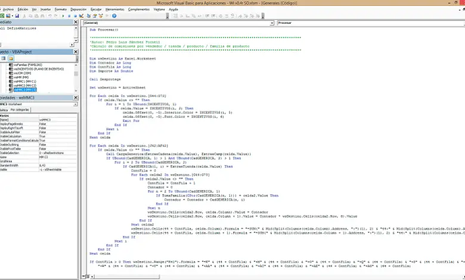This screenshot has width=465, height=280.
Task: Select wsMMC1 (MM C1) in project tree
Action: [24, 81]
